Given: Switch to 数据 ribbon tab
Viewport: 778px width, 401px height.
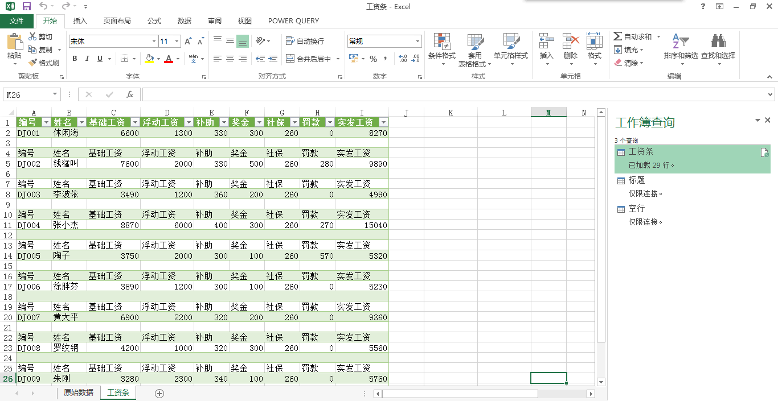Looking at the screenshot, I should pos(185,21).
